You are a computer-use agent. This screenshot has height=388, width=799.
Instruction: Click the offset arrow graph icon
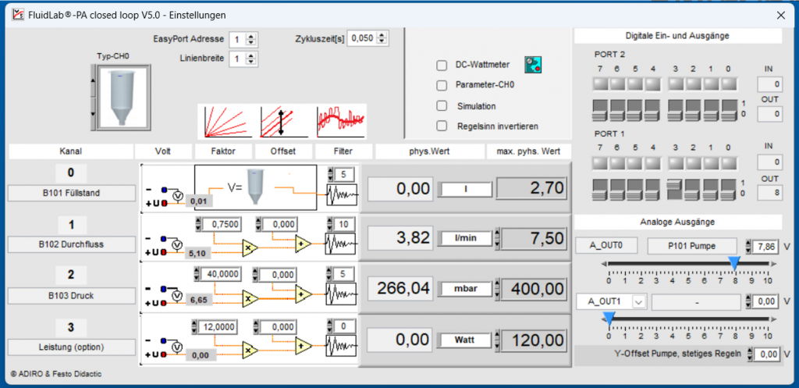[x=282, y=121]
